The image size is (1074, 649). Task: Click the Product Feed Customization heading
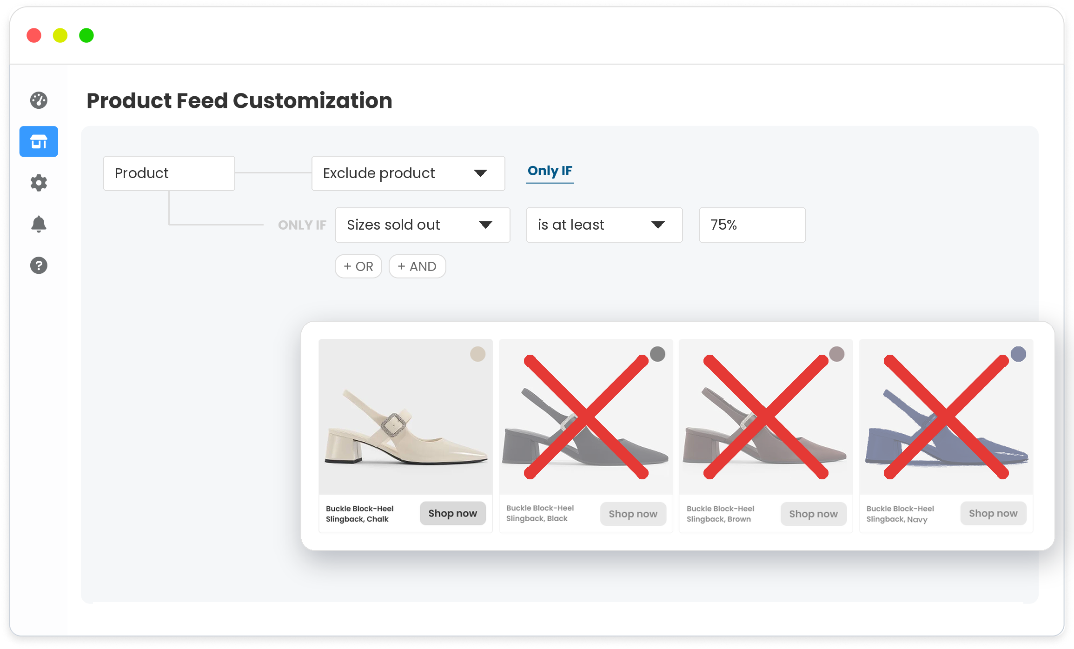click(x=239, y=101)
